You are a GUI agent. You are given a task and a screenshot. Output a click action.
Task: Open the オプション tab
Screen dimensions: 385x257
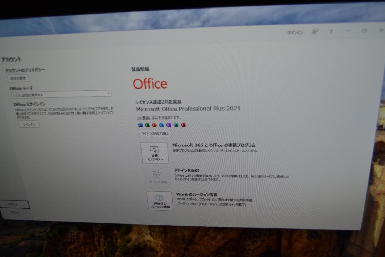coord(15,212)
